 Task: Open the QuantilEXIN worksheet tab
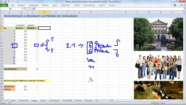67,101
